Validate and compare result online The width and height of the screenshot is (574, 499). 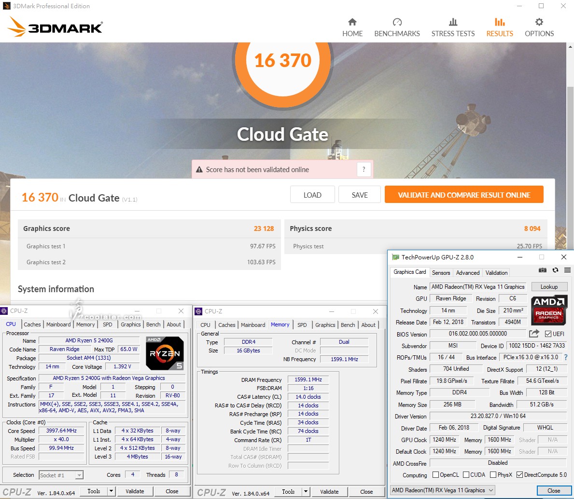(x=464, y=194)
